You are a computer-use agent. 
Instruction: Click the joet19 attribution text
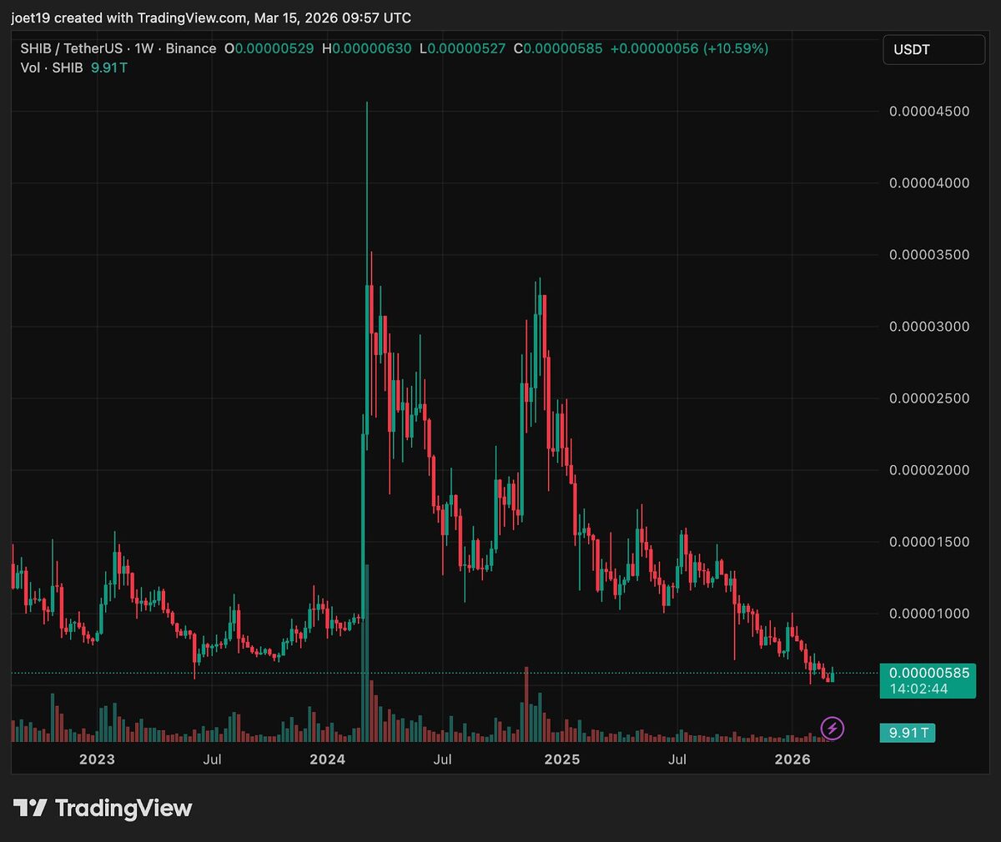click(33, 17)
